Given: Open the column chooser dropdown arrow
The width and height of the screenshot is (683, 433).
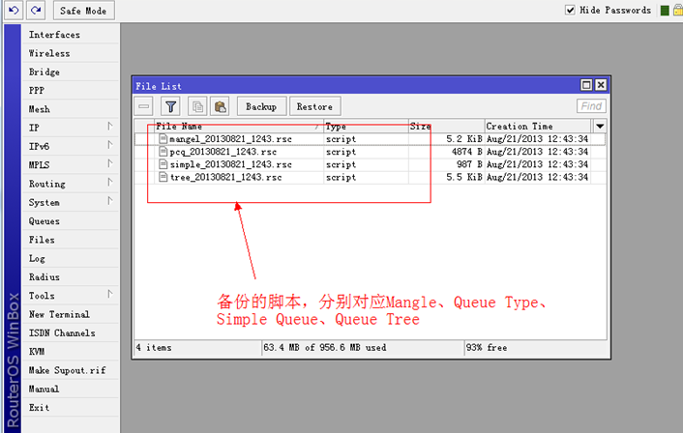Looking at the screenshot, I should coord(600,127).
